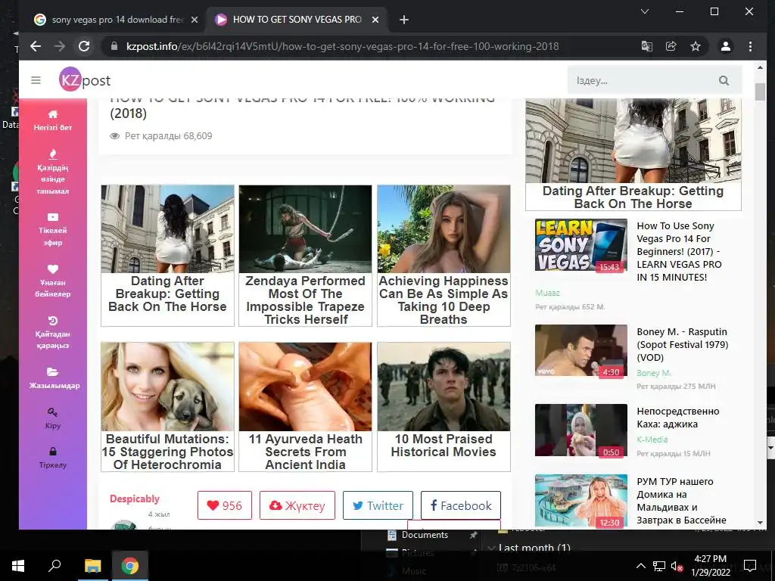Open the РУМ ТУР Мальдивах 12:30 thumbnail
This screenshot has height=581, width=775.
click(580, 501)
